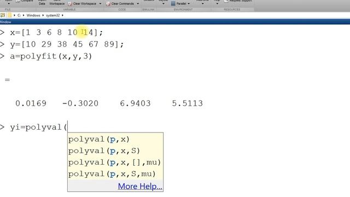Screen dimensions: 350x197
Task: Open the Layout dropdown arrow
Action: click(164, 4)
